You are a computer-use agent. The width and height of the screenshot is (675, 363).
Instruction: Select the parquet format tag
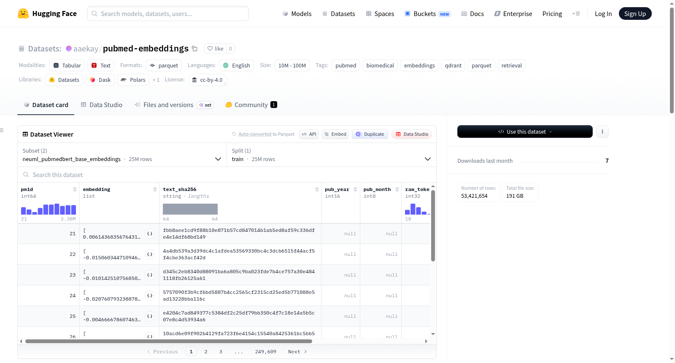[164, 65]
